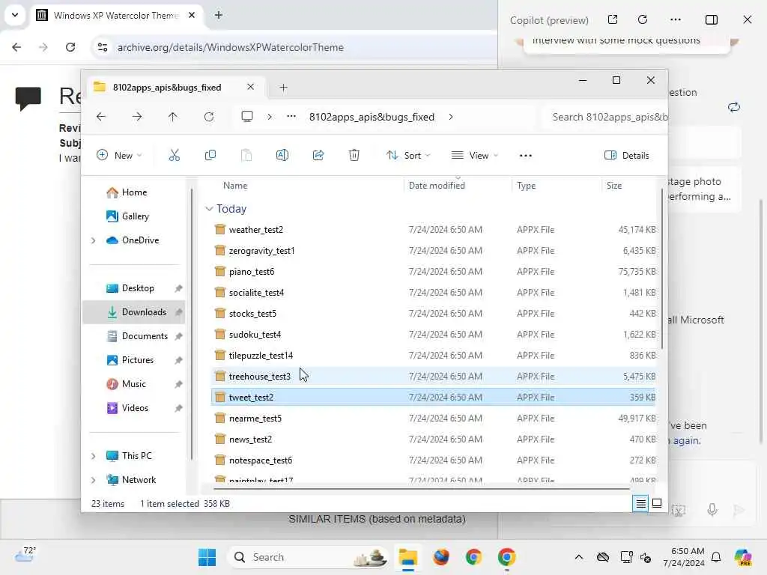The width and height of the screenshot is (767, 575).
Task: Switch to large thumbnails view icon in status bar
Action: pos(657,503)
